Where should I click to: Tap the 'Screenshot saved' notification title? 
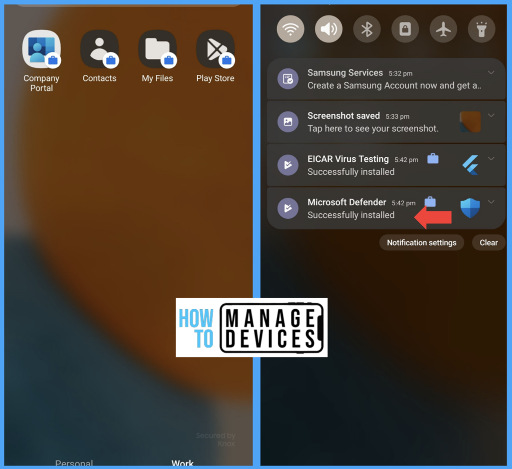pyautogui.click(x=343, y=116)
